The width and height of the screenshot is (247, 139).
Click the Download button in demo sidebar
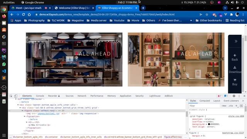235,70
